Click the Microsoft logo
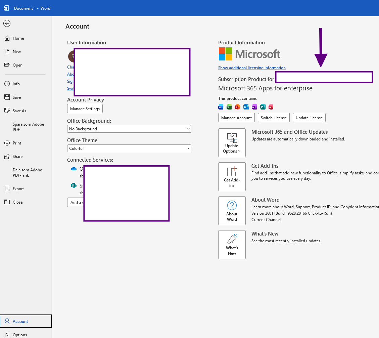Image resolution: width=379 pixels, height=338 pixels. coord(249,54)
